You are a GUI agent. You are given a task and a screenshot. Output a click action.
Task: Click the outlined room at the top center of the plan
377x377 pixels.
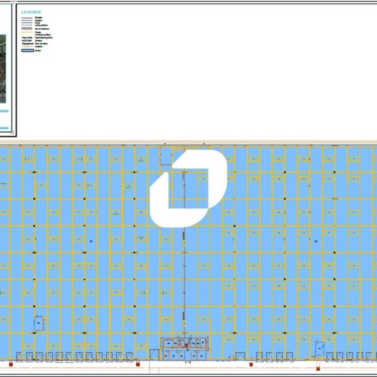point(166,156)
